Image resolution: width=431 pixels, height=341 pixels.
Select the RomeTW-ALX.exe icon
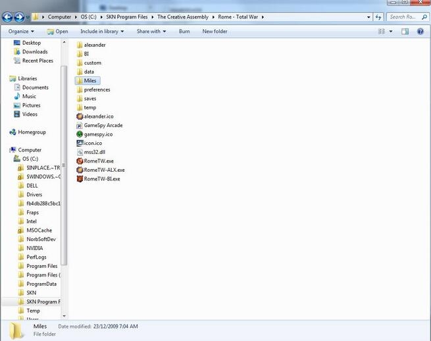(x=80, y=170)
